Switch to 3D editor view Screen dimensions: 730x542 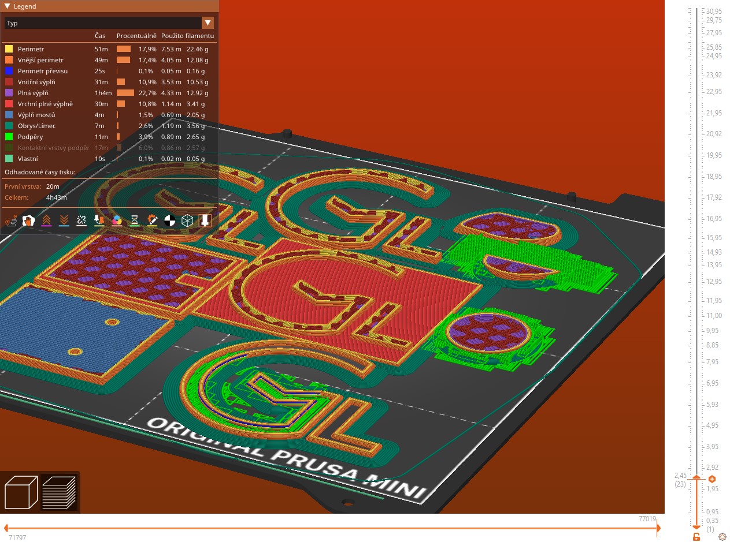(x=21, y=492)
